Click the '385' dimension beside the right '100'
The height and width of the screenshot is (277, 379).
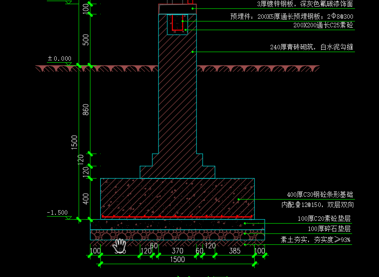pyautogui.click(x=235, y=251)
